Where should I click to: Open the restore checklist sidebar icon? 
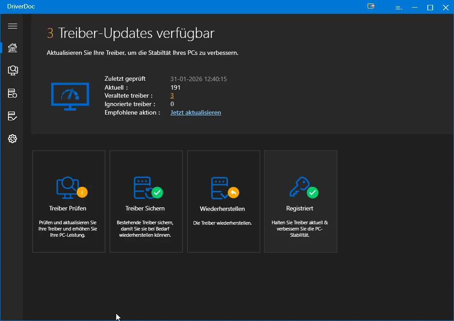click(12, 116)
